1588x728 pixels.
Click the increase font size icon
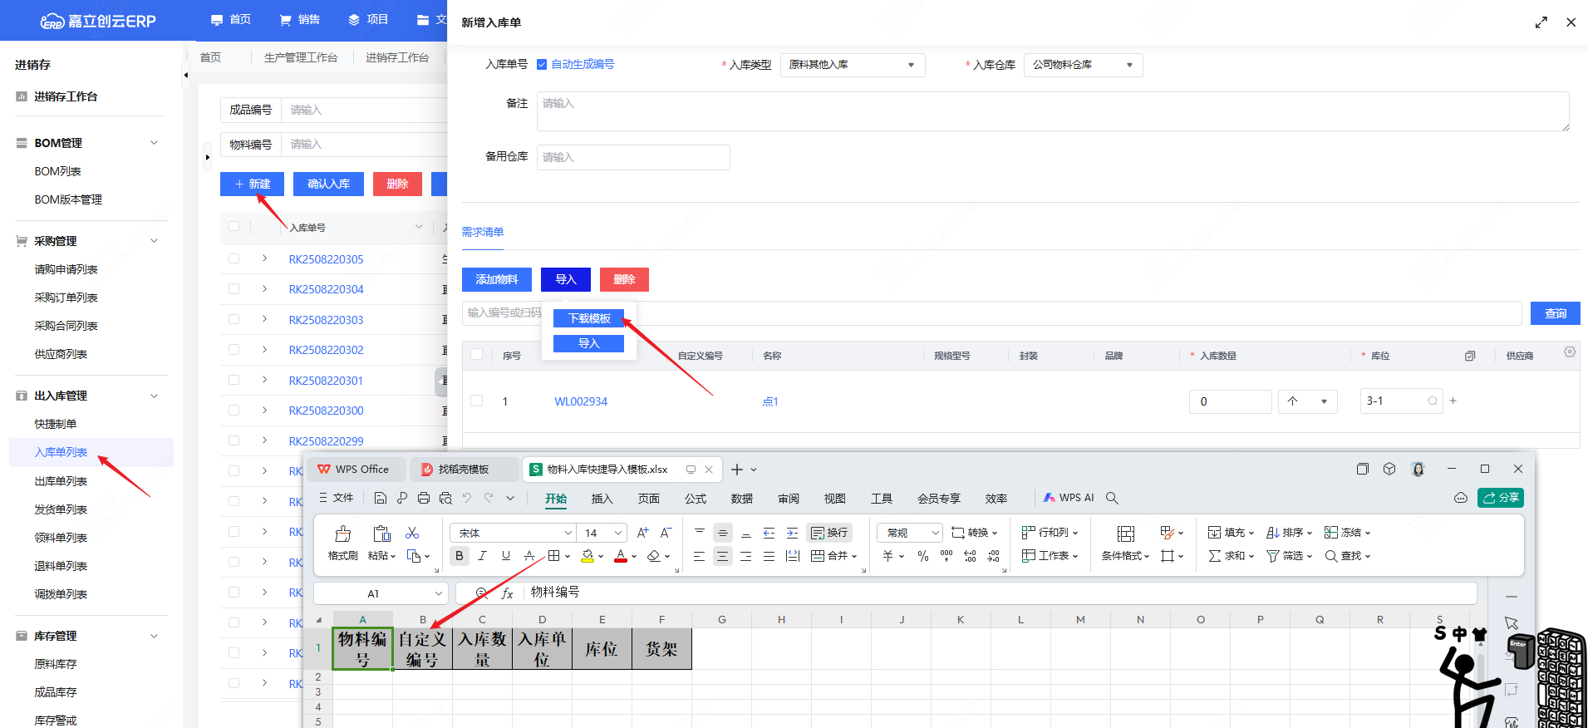coord(642,533)
